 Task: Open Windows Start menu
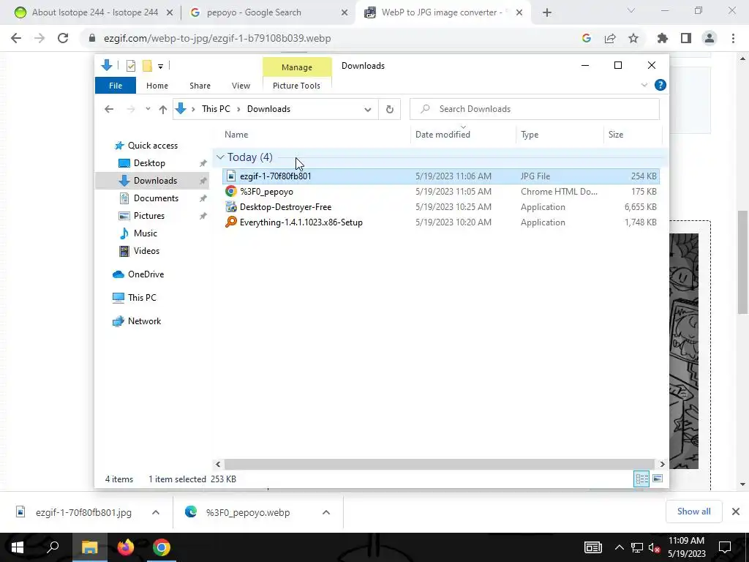18,547
